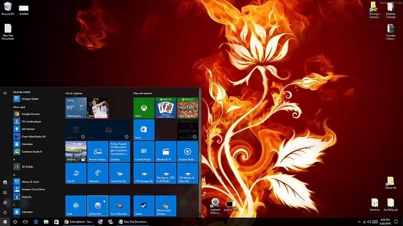Open Store icon on taskbar

[56, 222]
